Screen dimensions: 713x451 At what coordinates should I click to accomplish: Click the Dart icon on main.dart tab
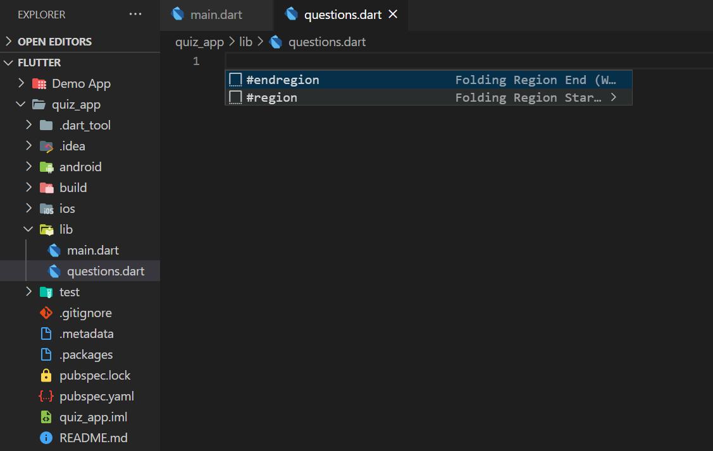click(178, 15)
